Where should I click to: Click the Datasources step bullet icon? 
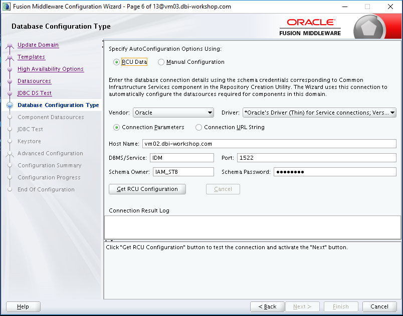[10, 81]
